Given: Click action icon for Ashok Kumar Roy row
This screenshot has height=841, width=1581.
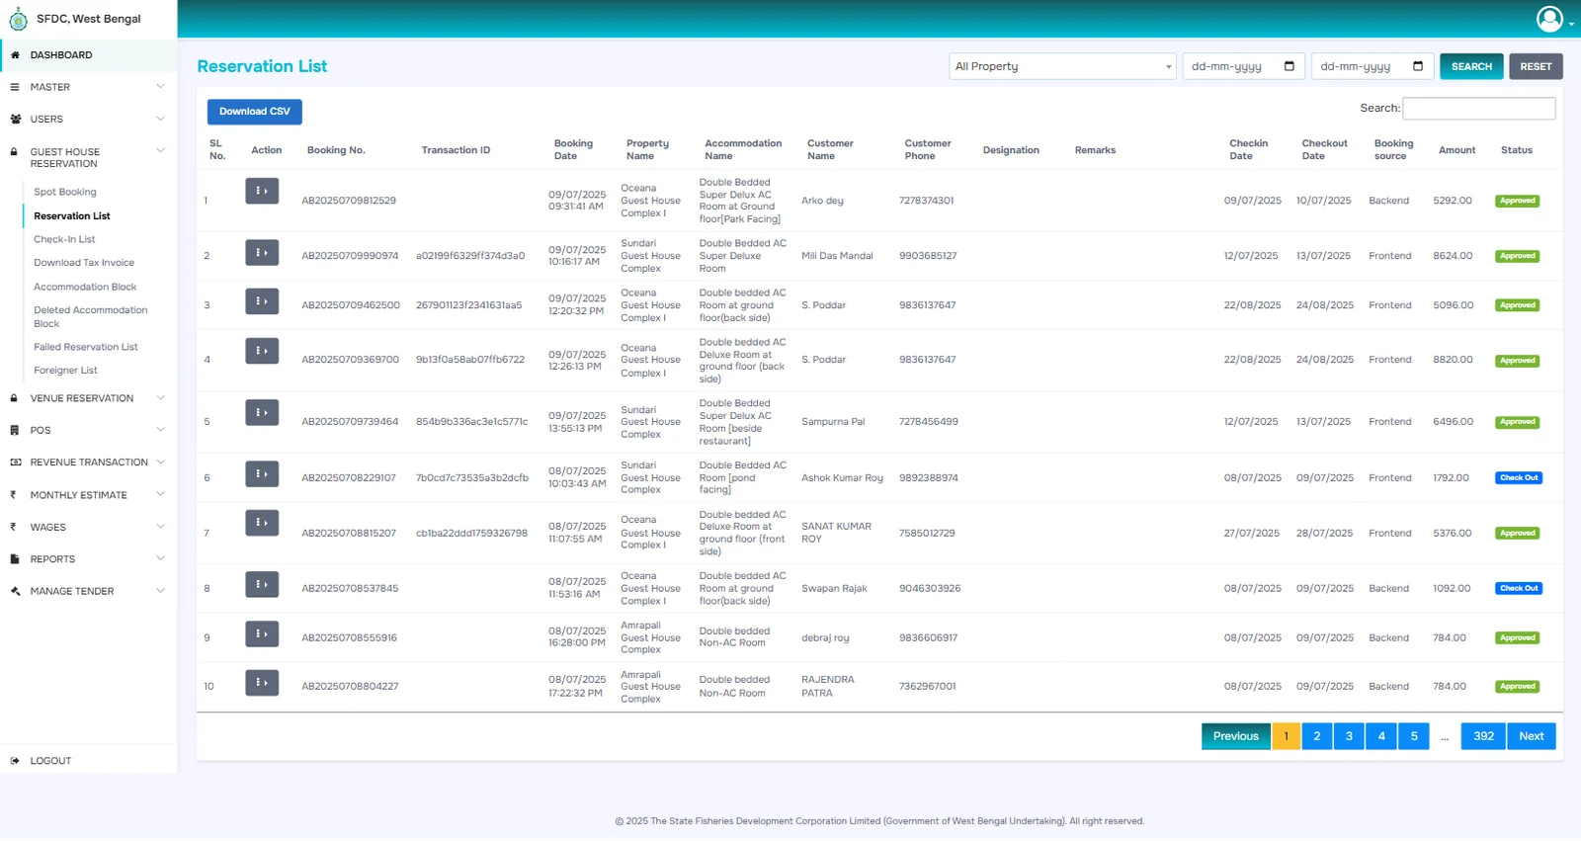Looking at the screenshot, I should [x=262, y=474].
